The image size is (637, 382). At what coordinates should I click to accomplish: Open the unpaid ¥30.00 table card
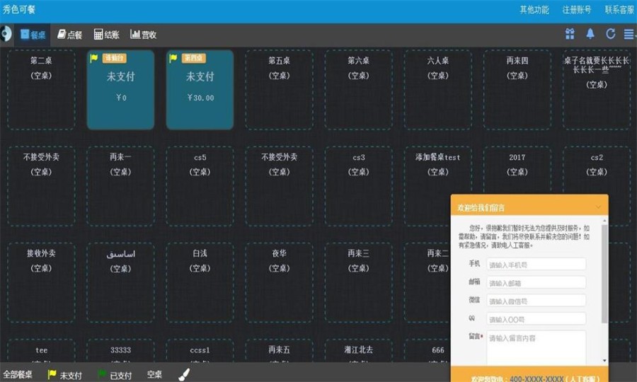tap(200, 89)
